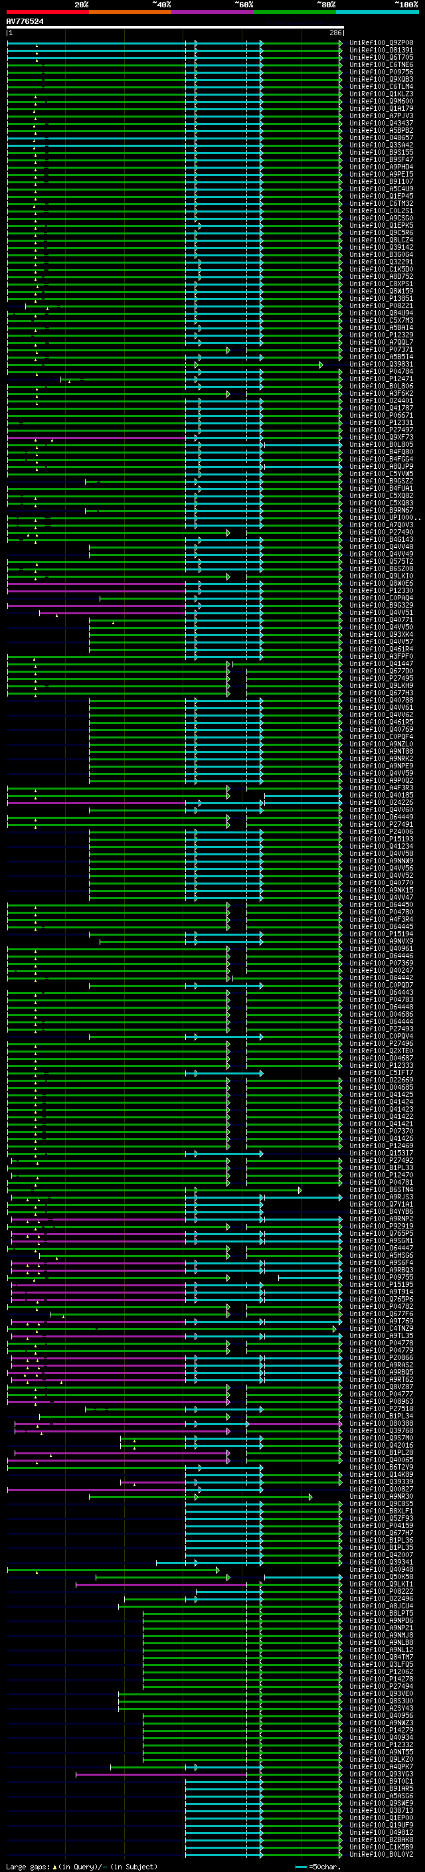This screenshot has width=425, height=1872.
Task: Select hit UniRef100_A8D752
Action: pos(381,276)
